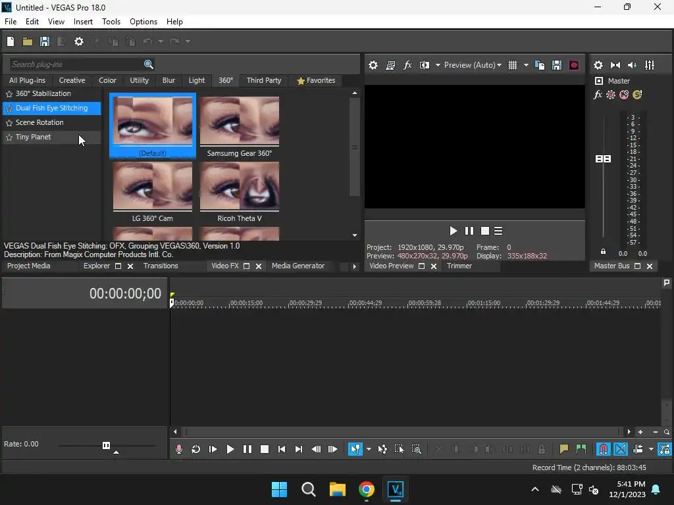Open the Redo history dropdown arrow
The image size is (674, 505).
click(188, 41)
